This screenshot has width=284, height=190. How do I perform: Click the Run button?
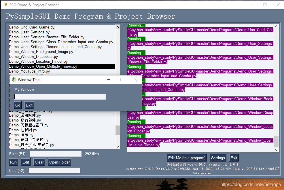(x=14, y=162)
